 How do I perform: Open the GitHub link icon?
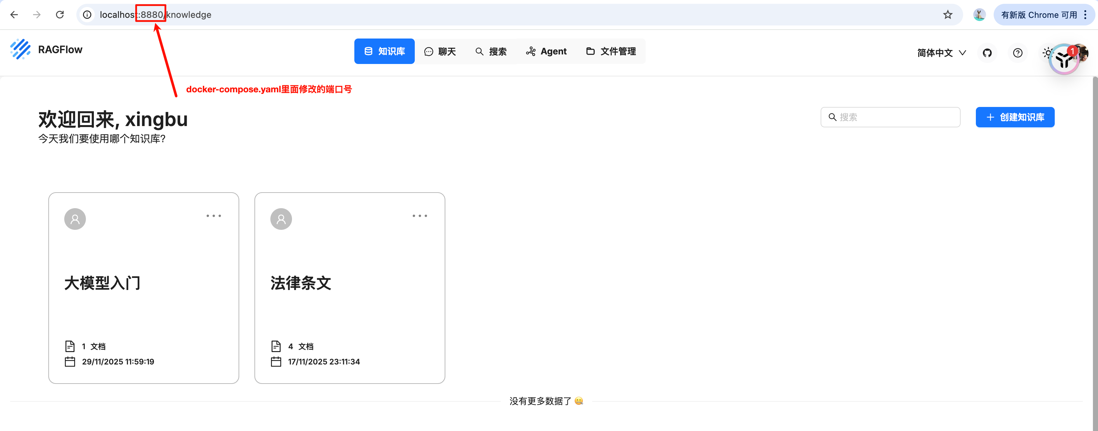tap(987, 53)
